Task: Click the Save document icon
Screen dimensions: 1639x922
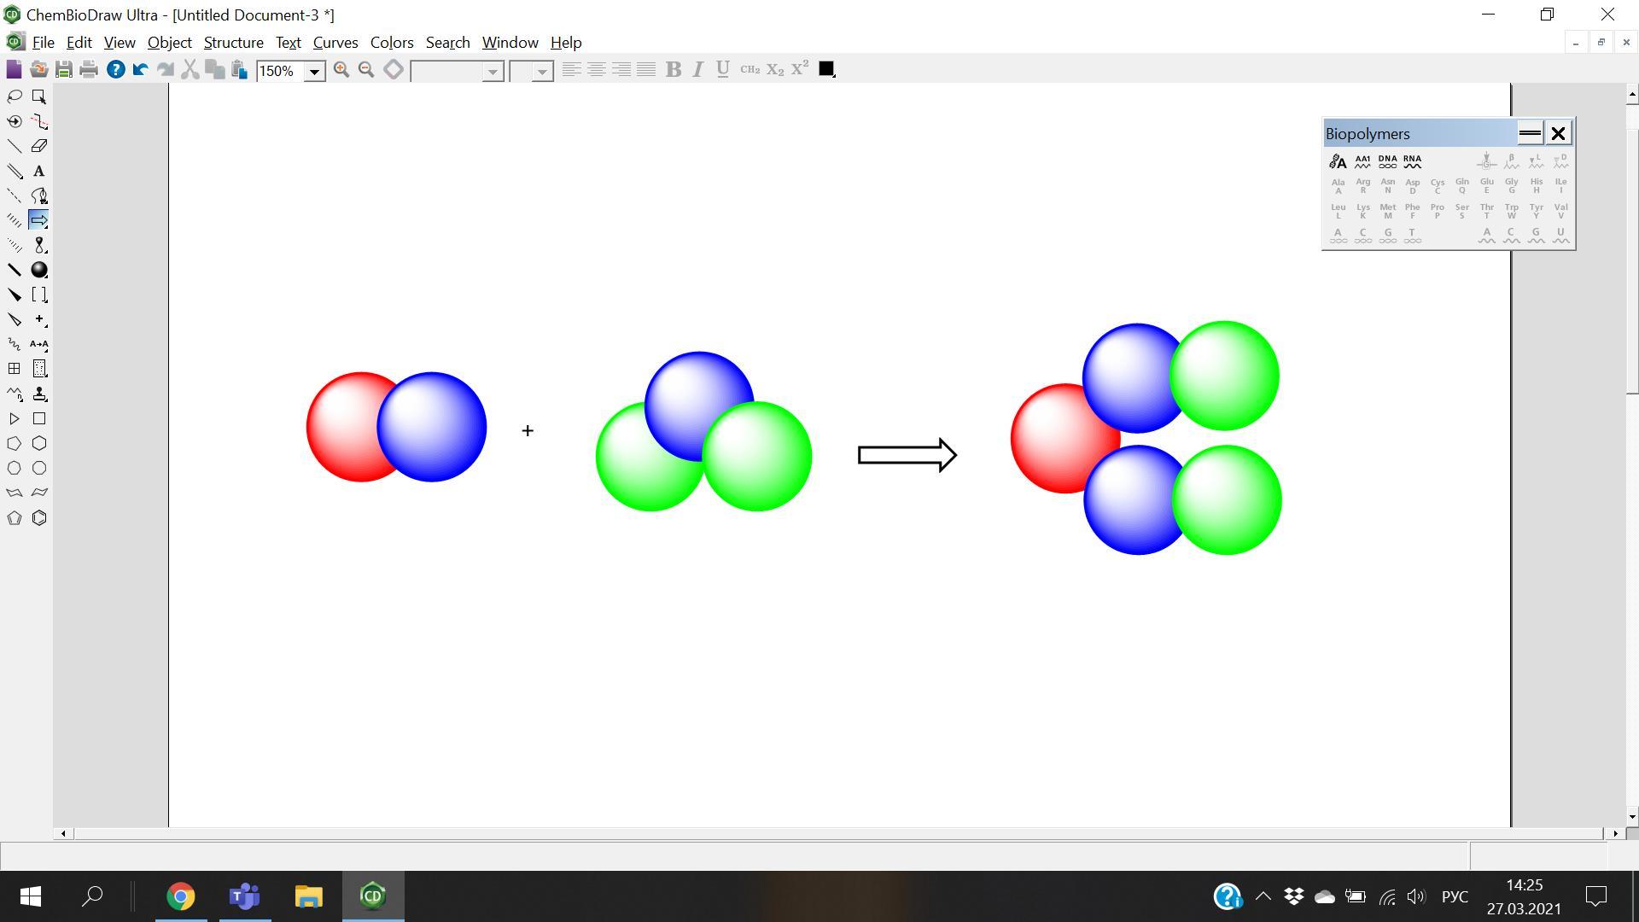Action: [x=64, y=70]
